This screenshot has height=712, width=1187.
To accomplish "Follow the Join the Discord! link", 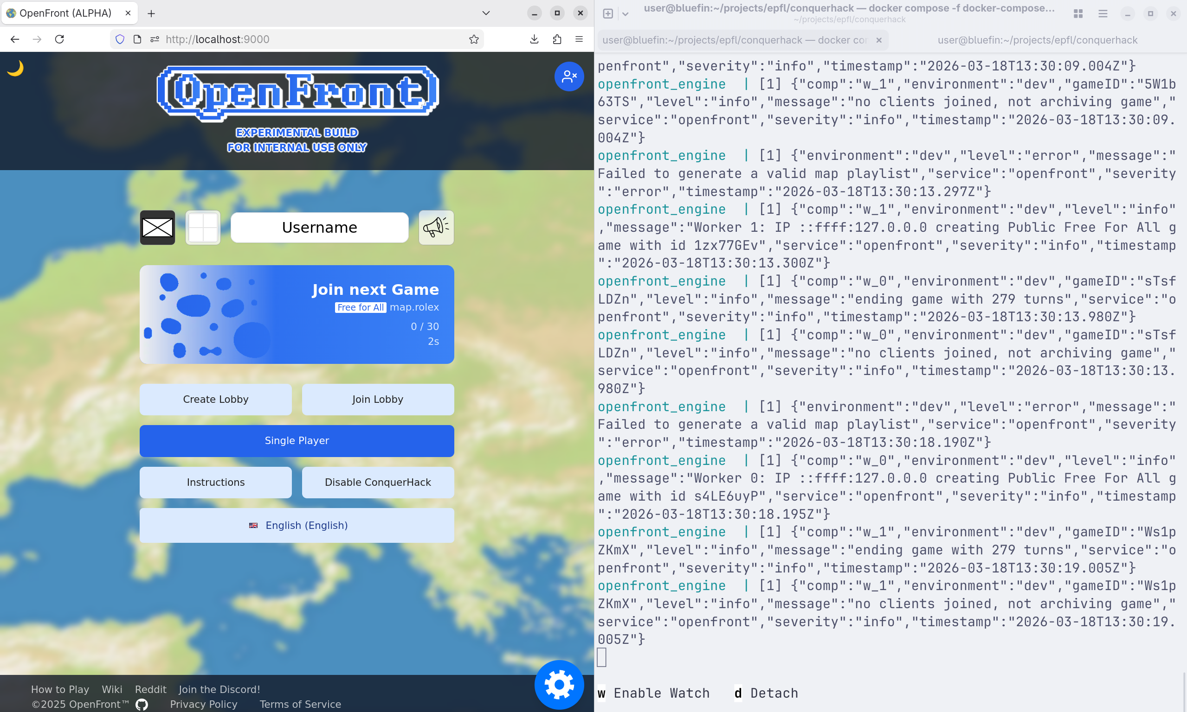I will [x=219, y=689].
